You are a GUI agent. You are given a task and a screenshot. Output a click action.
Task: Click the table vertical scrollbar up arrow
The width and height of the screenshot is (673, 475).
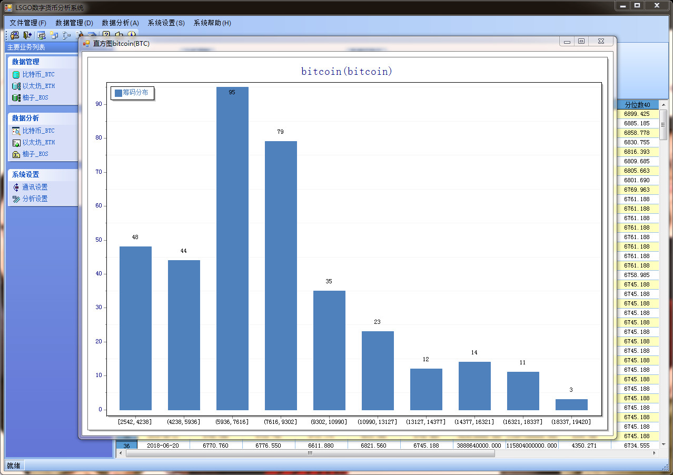(664, 105)
